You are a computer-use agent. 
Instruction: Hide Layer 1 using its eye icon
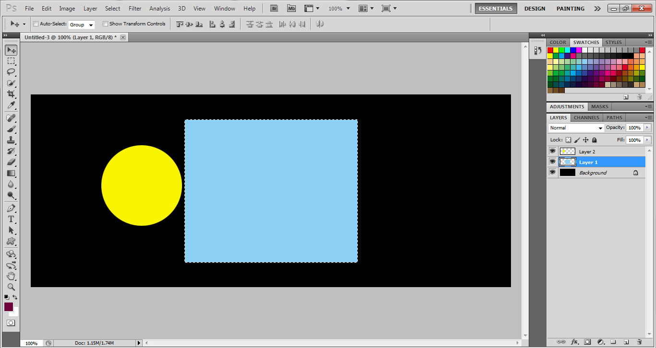552,162
